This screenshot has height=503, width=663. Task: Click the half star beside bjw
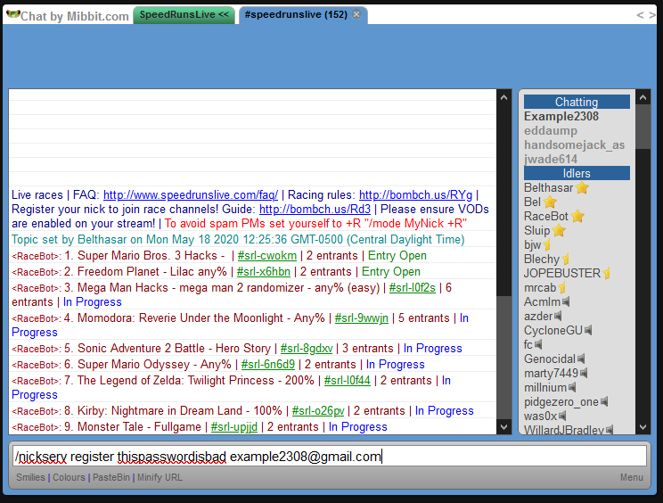point(547,244)
